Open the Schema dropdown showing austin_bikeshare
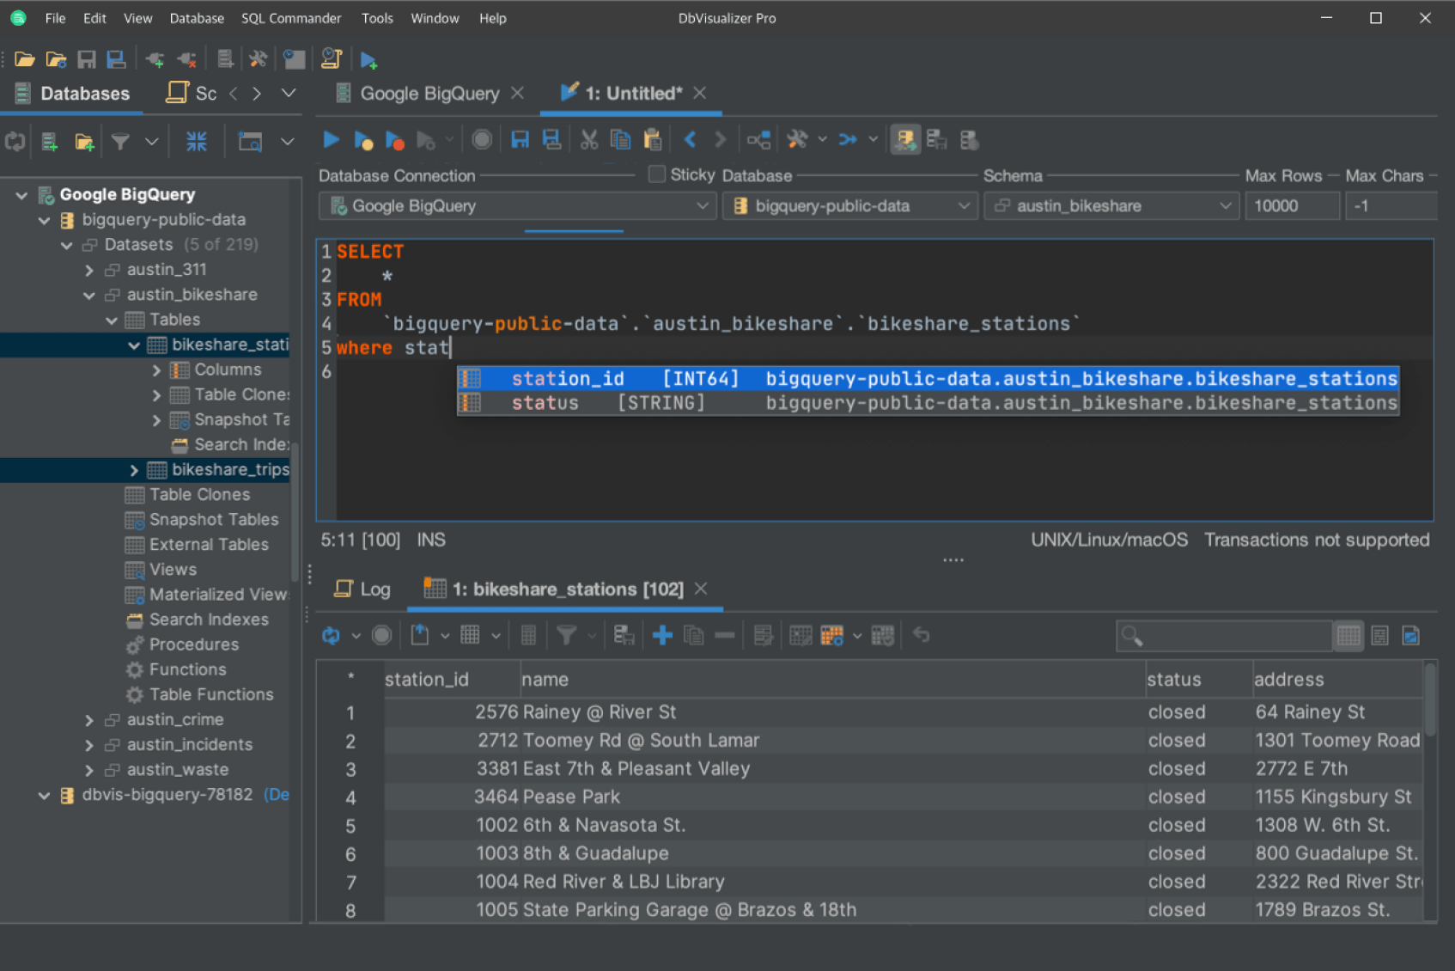 1112,206
